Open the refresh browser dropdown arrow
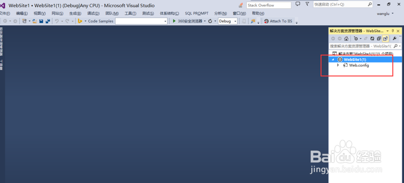 pyautogui.click(x=215, y=21)
